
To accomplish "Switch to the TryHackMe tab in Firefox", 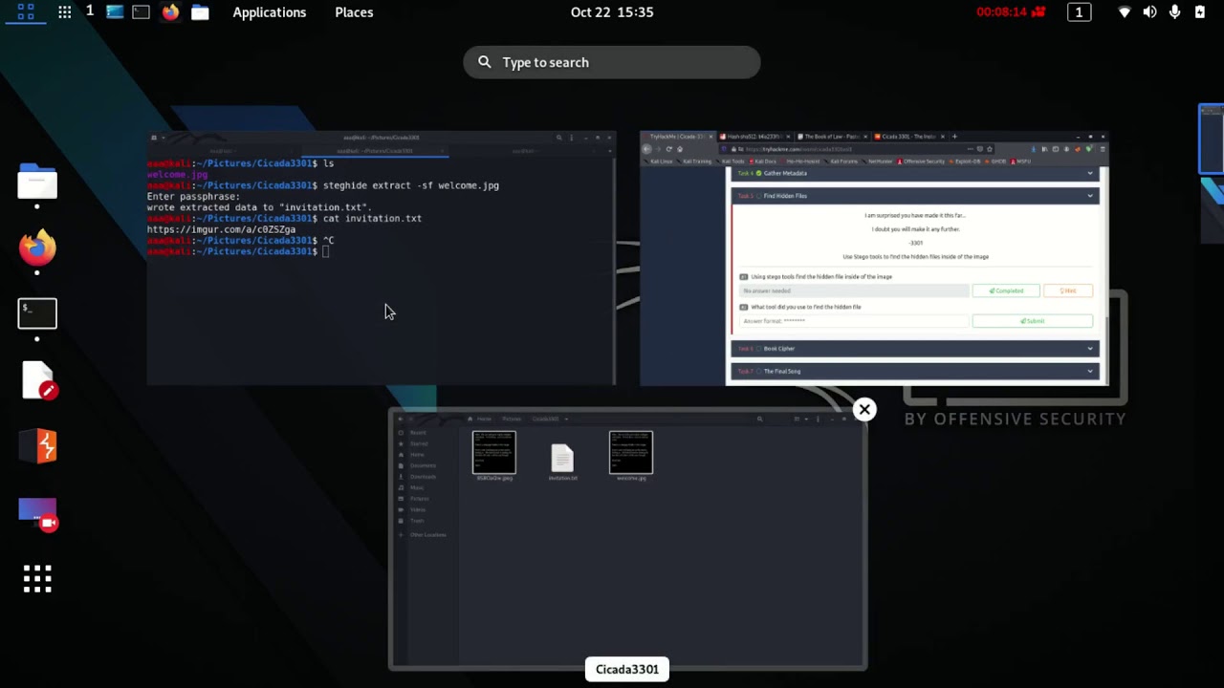I will 677,137.
